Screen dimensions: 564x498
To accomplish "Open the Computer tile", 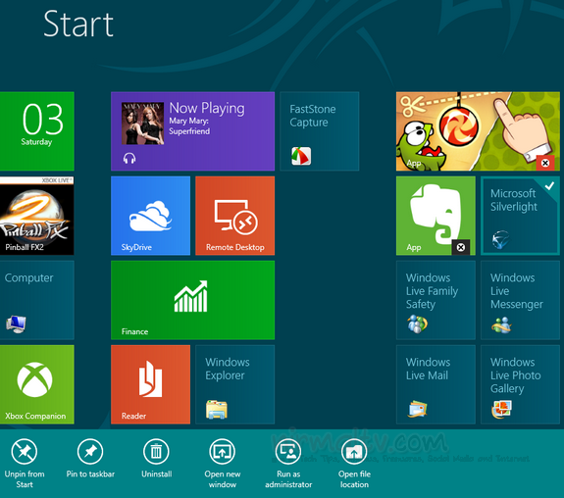I will 37,300.
